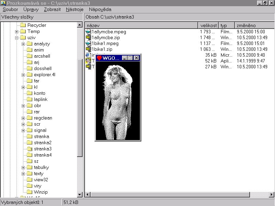Open the Soubor menu

(x=10, y=9)
